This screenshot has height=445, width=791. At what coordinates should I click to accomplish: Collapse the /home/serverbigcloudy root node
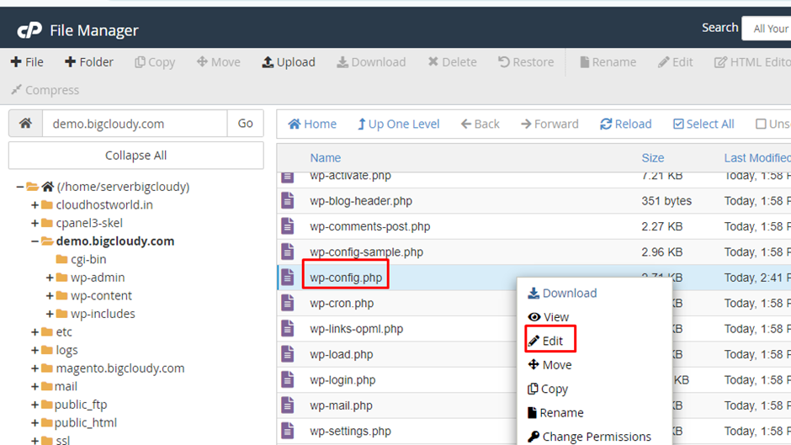[19, 188]
